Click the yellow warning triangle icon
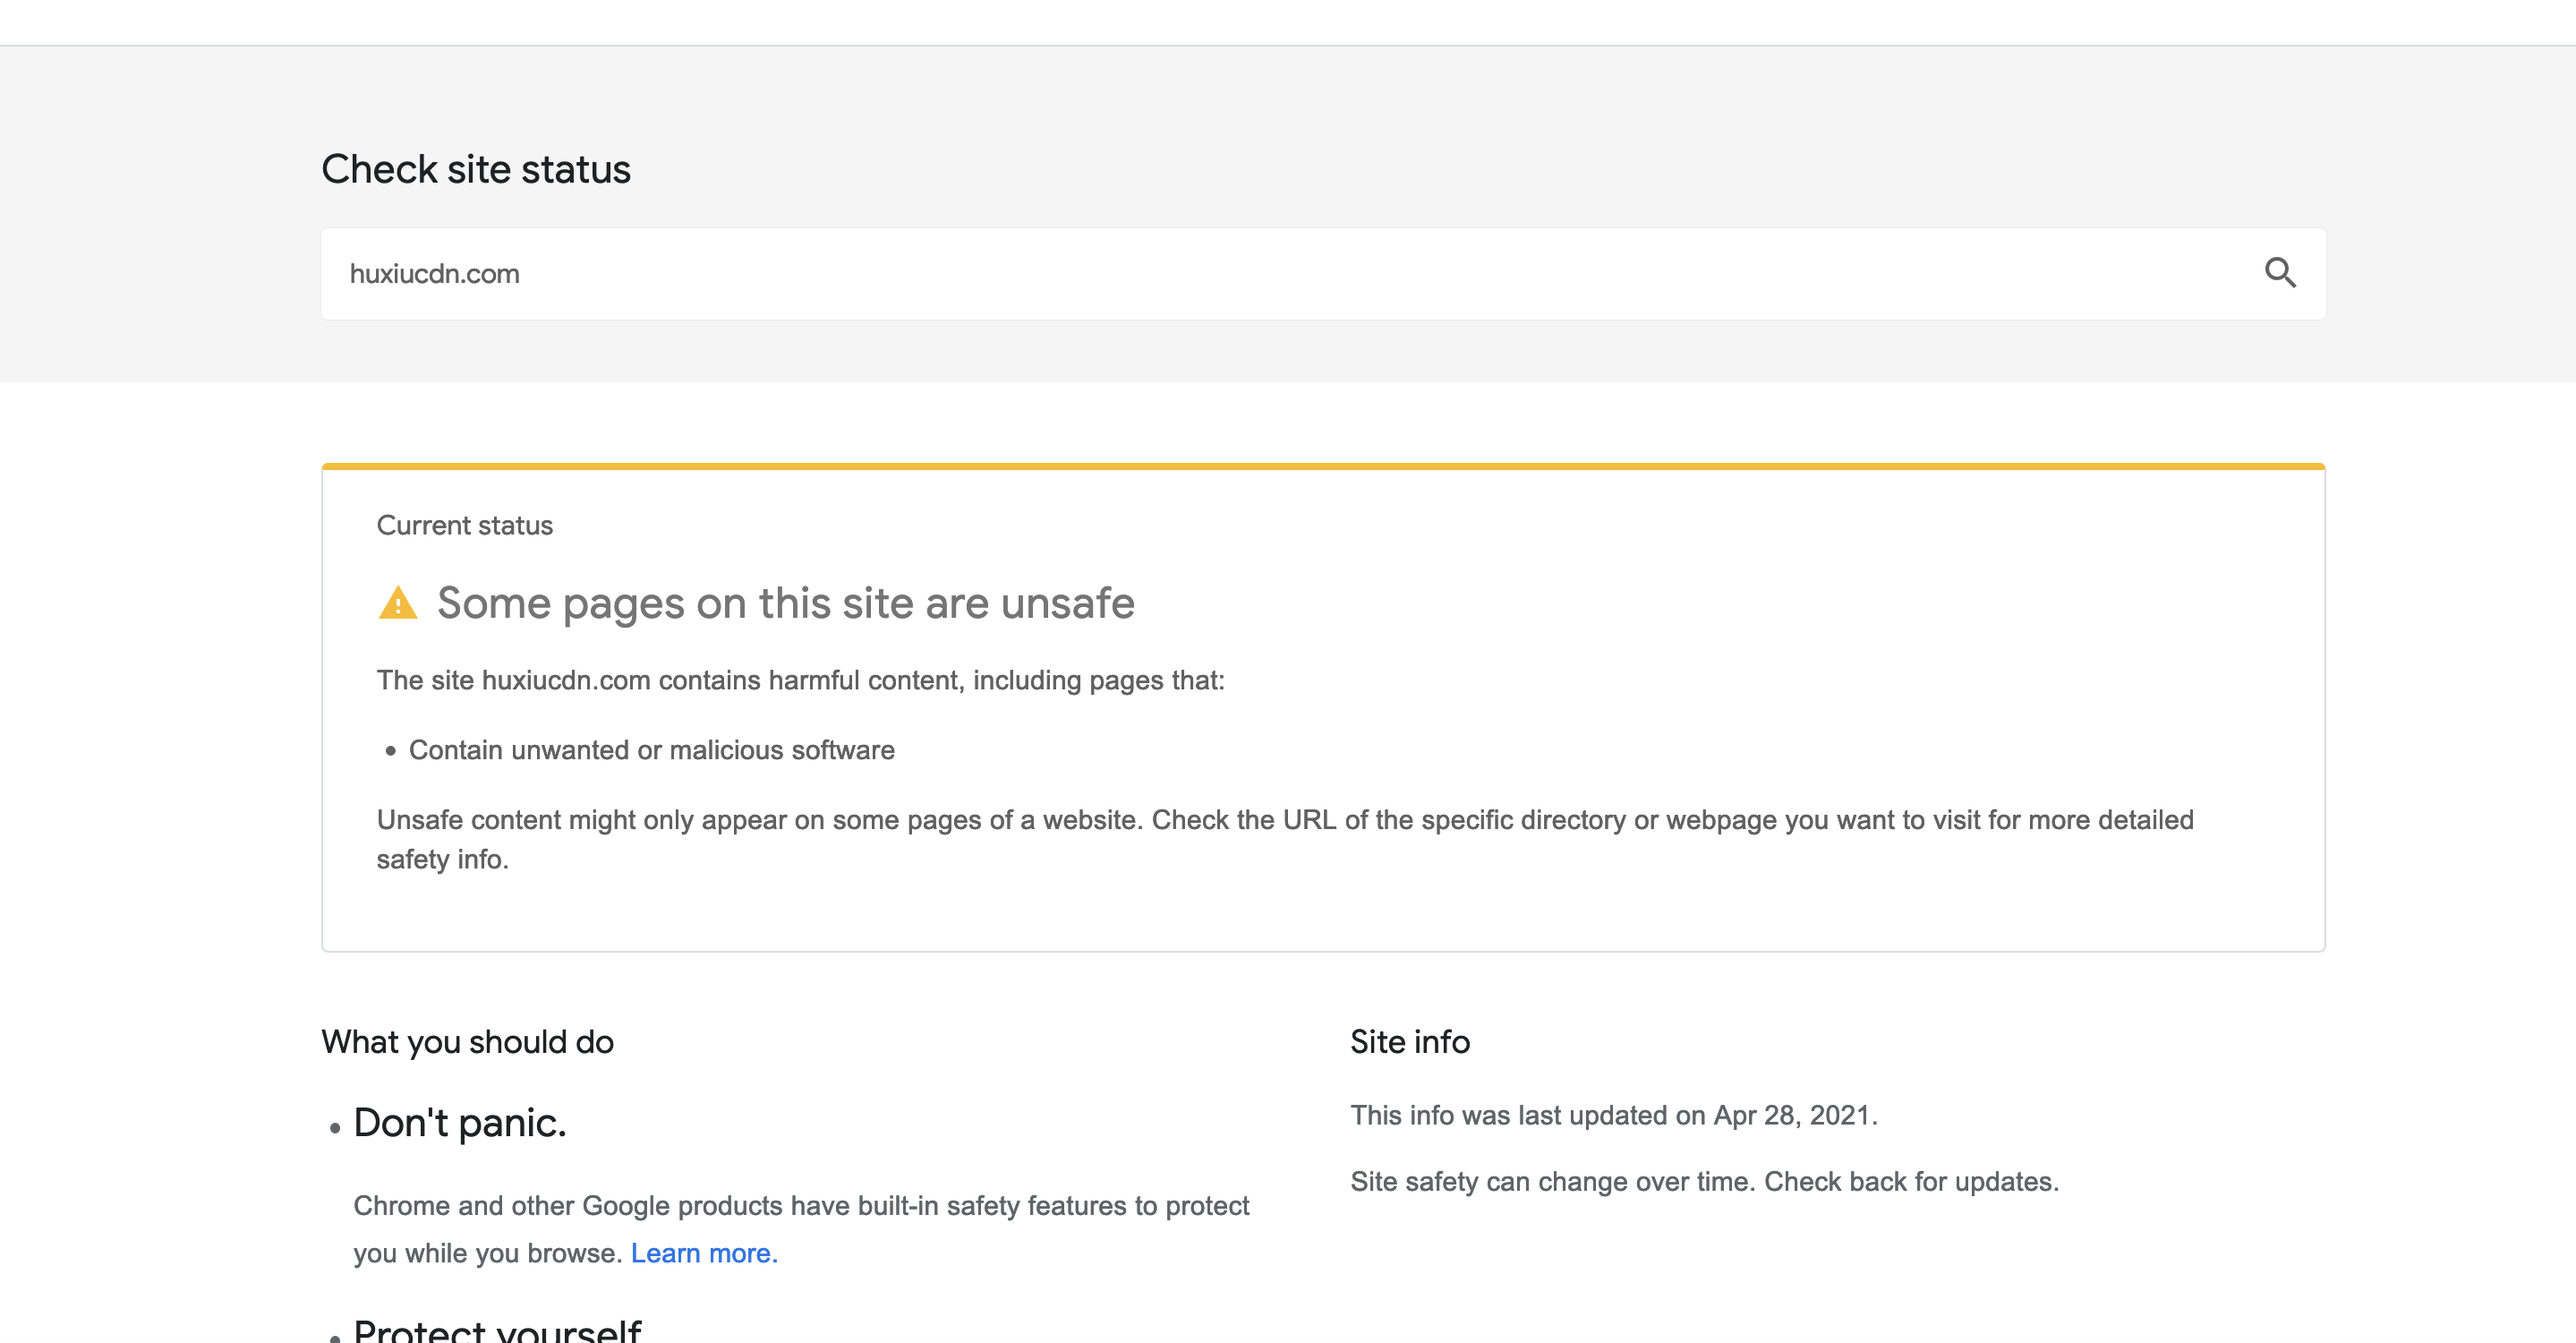Screen dimensions: 2576x1343 point(398,602)
